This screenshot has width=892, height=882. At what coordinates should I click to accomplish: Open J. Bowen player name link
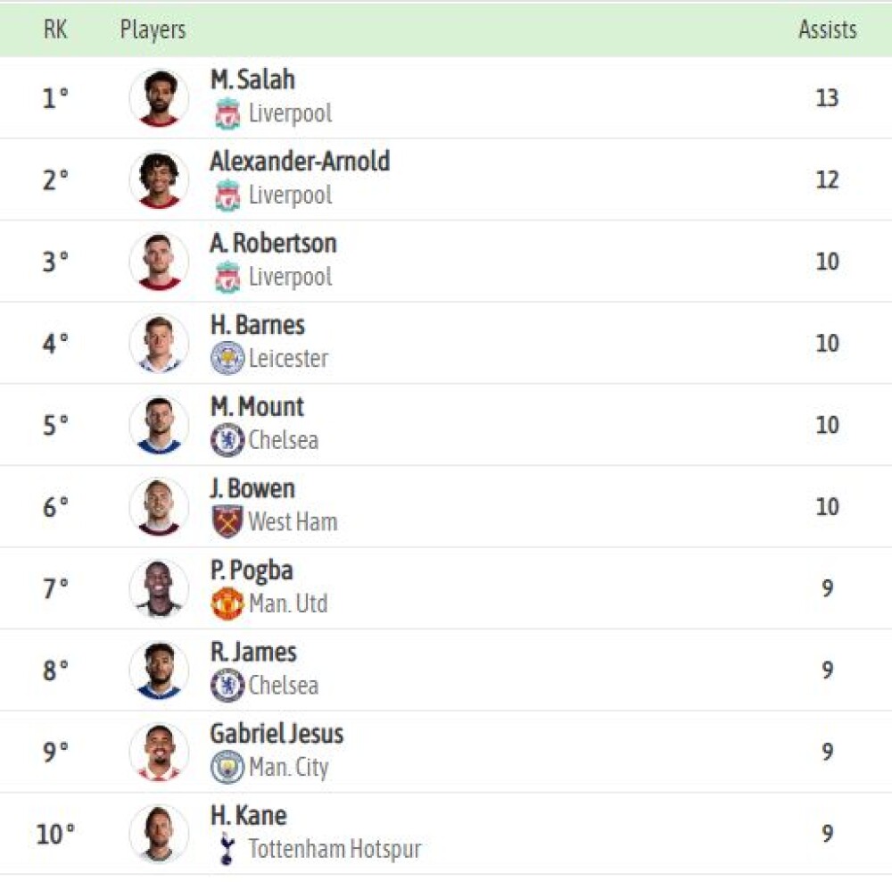point(252,488)
